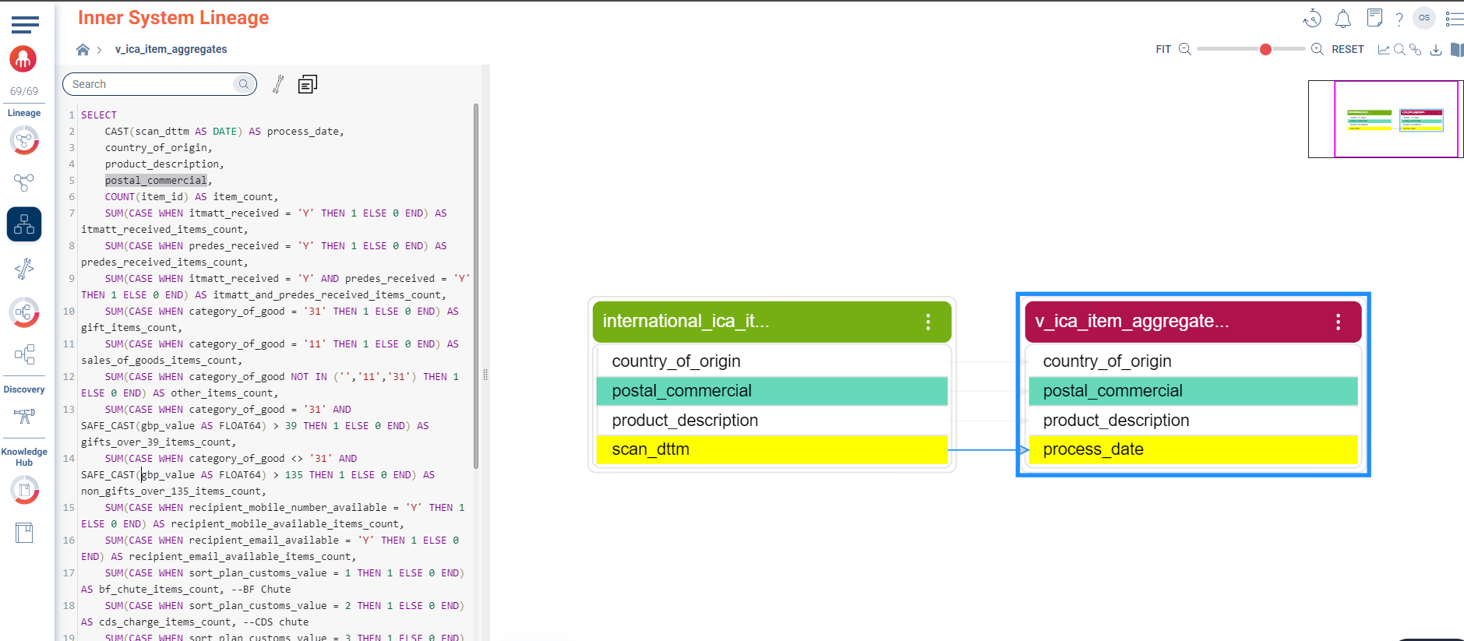1464x641 pixels.
Task: Click the link chain icon in toolbar
Action: pos(1416,50)
